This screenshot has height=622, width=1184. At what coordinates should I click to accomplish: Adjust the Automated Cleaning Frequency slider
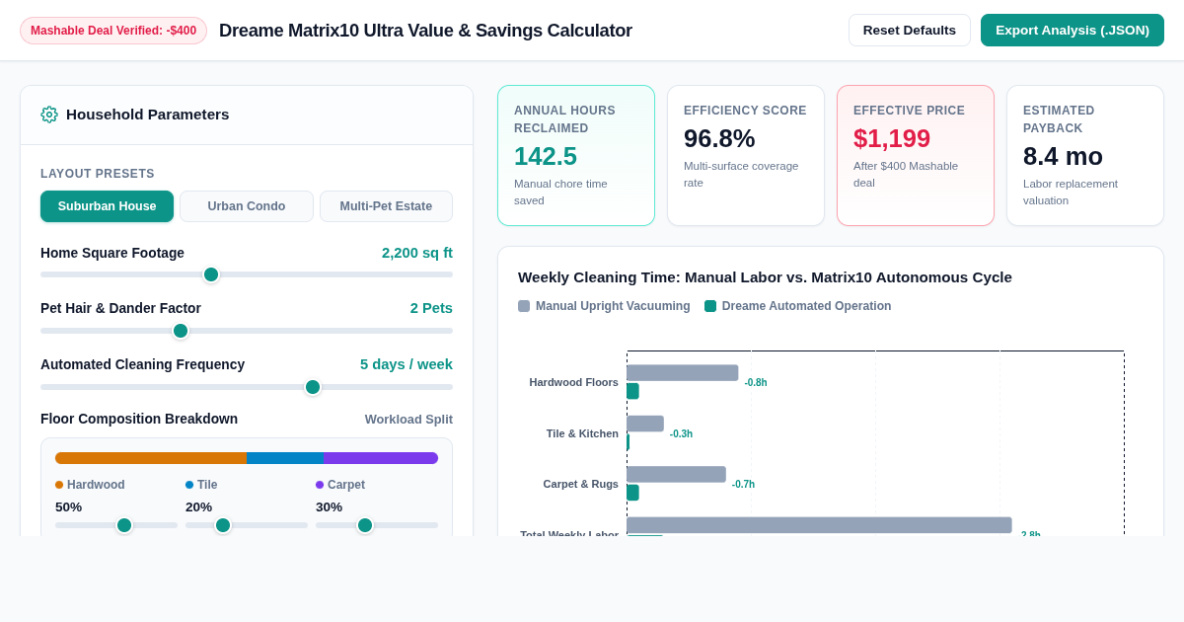point(247,387)
